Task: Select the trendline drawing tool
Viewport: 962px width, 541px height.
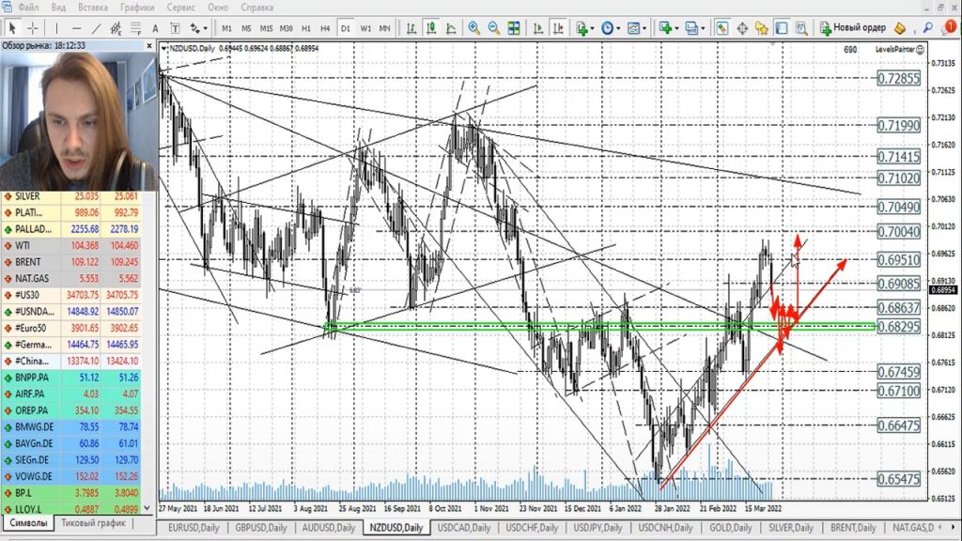Action: pos(95,28)
